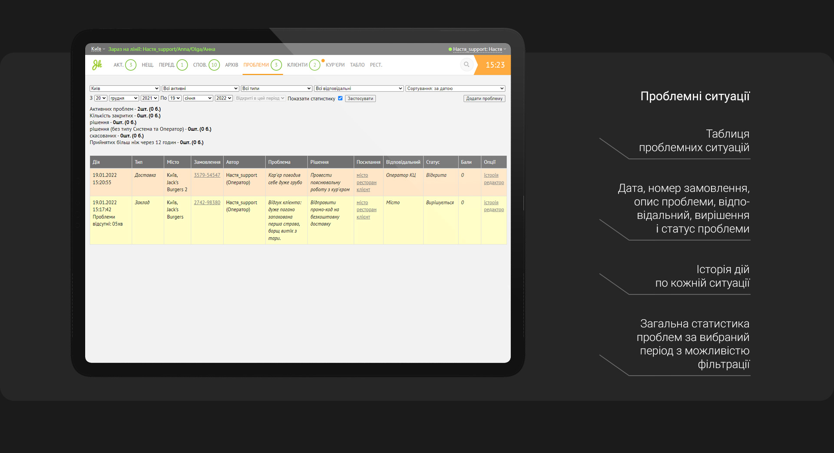The height and width of the screenshot is (453, 834).
Task: Open order link 3579-54547
Action: [207, 175]
